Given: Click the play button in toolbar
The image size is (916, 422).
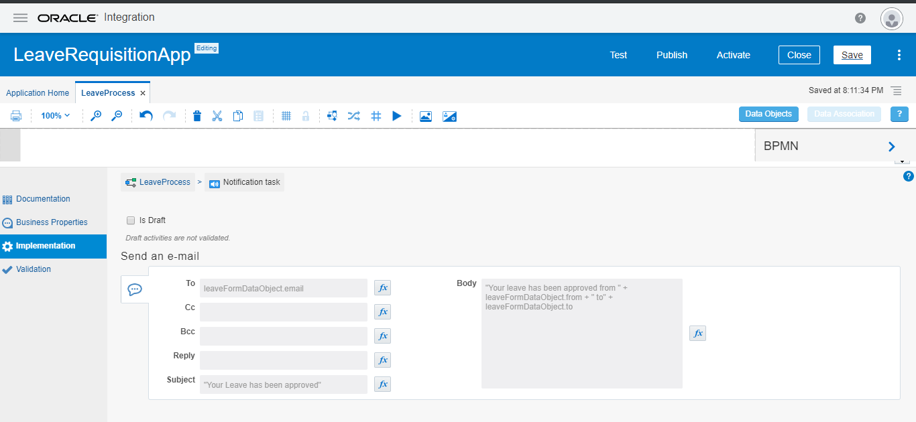Looking at the screenshot, I should [397, 116].
